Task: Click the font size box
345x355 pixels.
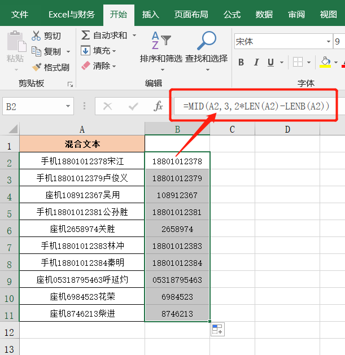Action: [339, 41]
